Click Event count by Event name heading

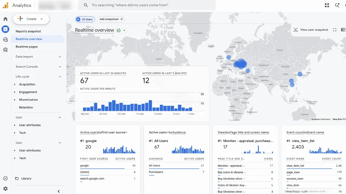coord(305,132)
